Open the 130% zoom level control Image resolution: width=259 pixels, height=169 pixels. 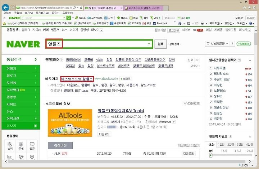tap(246, 165)
